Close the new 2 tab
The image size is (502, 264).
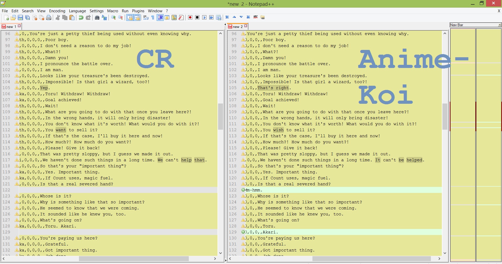tap(246, 26)
